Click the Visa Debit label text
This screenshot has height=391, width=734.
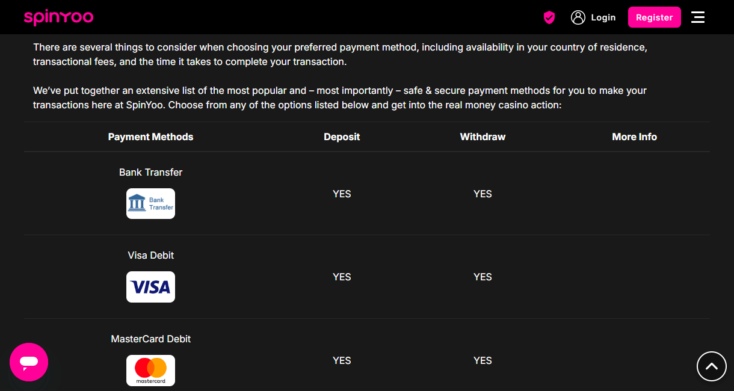(150, 255)
